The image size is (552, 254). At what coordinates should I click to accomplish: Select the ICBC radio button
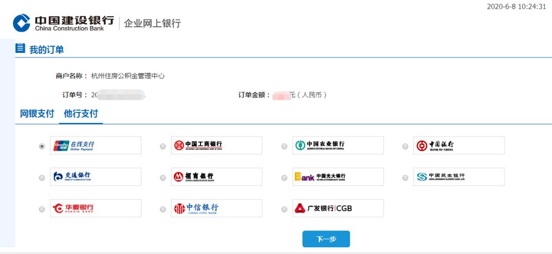[163, 146]
